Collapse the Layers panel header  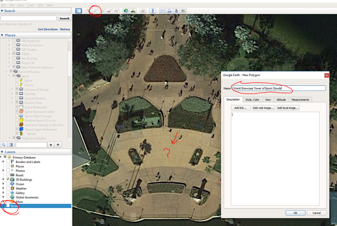pyautogui.click(x=2, y=152)
